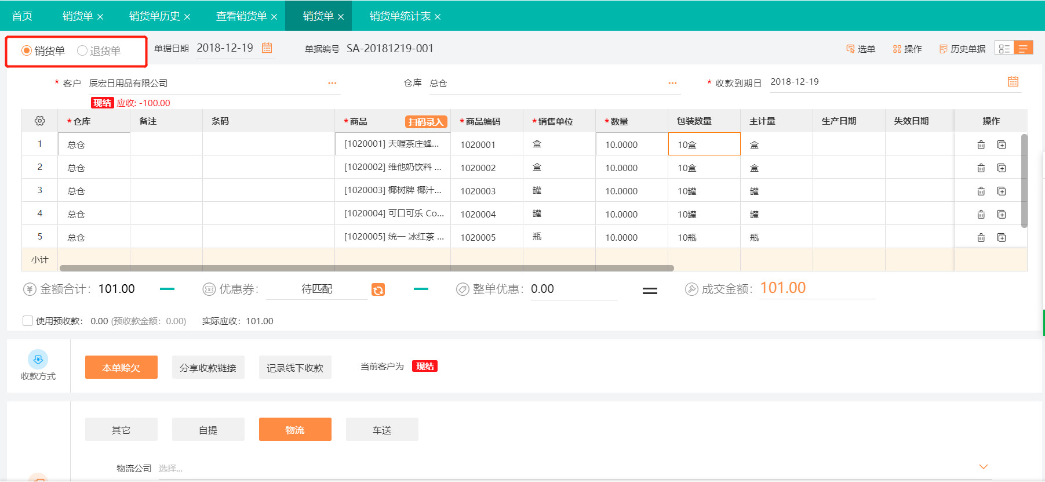
Task: Copy row 5 using duplicate icon
Action: [1001, 237]
